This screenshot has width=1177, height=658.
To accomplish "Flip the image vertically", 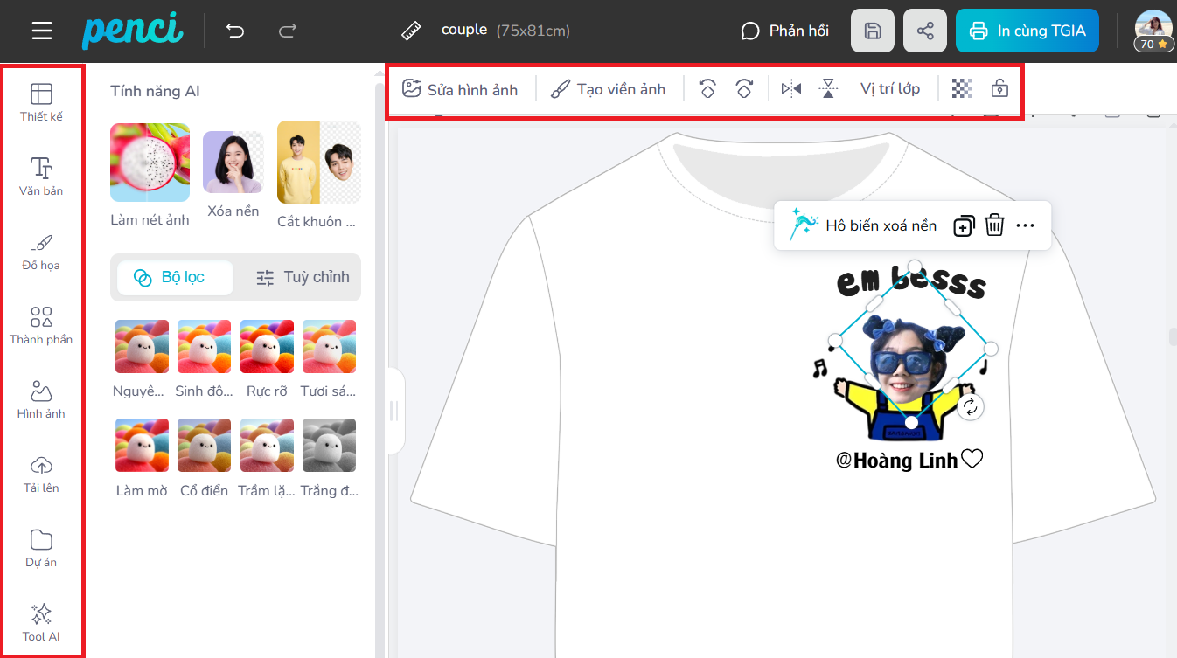I will [x=828, y=88].
